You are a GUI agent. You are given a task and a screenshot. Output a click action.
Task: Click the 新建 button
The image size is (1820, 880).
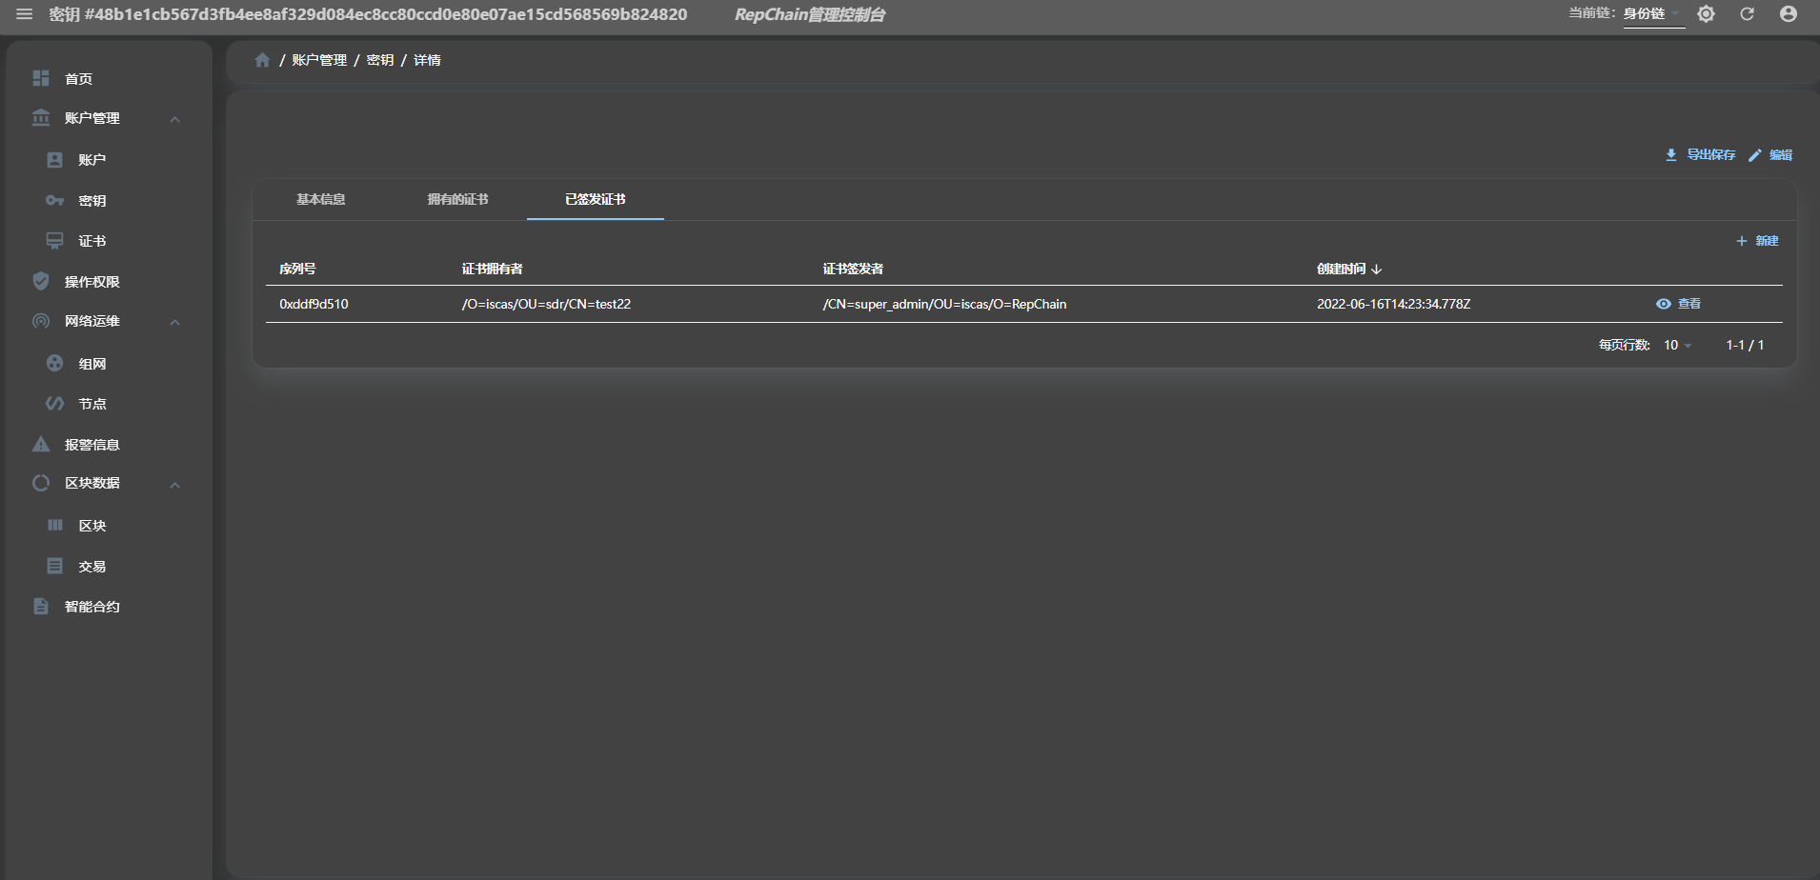[x=1757, y=241]
